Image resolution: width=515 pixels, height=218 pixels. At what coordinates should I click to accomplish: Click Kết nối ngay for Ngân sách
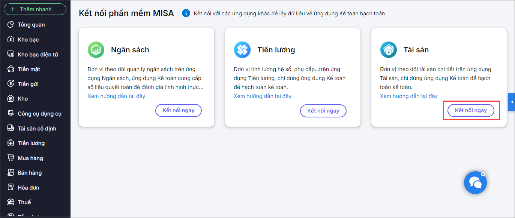click(x=178, y=111)
